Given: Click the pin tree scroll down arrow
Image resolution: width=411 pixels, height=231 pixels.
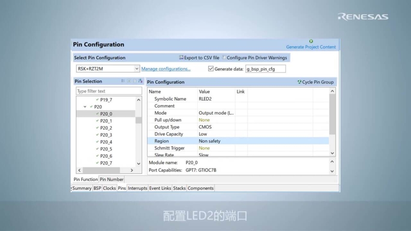Looking at the screenshot, I should tap(139, 164).
